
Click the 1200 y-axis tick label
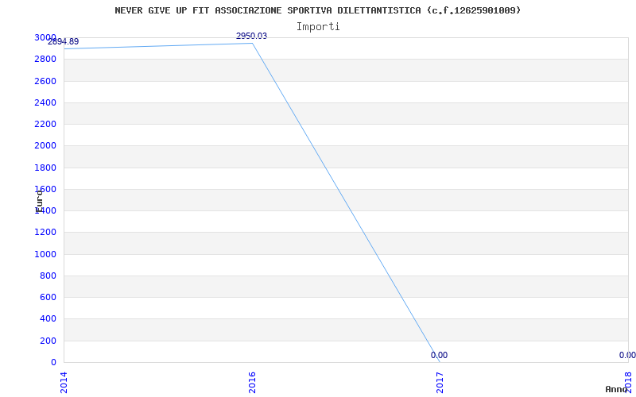[x=45, y=232]
